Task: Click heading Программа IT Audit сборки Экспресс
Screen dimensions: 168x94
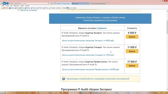Action: [86, 89]
